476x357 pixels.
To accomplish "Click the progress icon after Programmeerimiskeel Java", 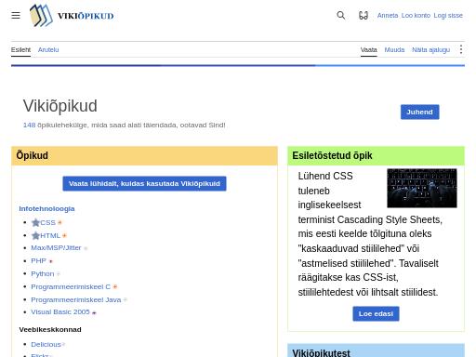I will (126, 299).
